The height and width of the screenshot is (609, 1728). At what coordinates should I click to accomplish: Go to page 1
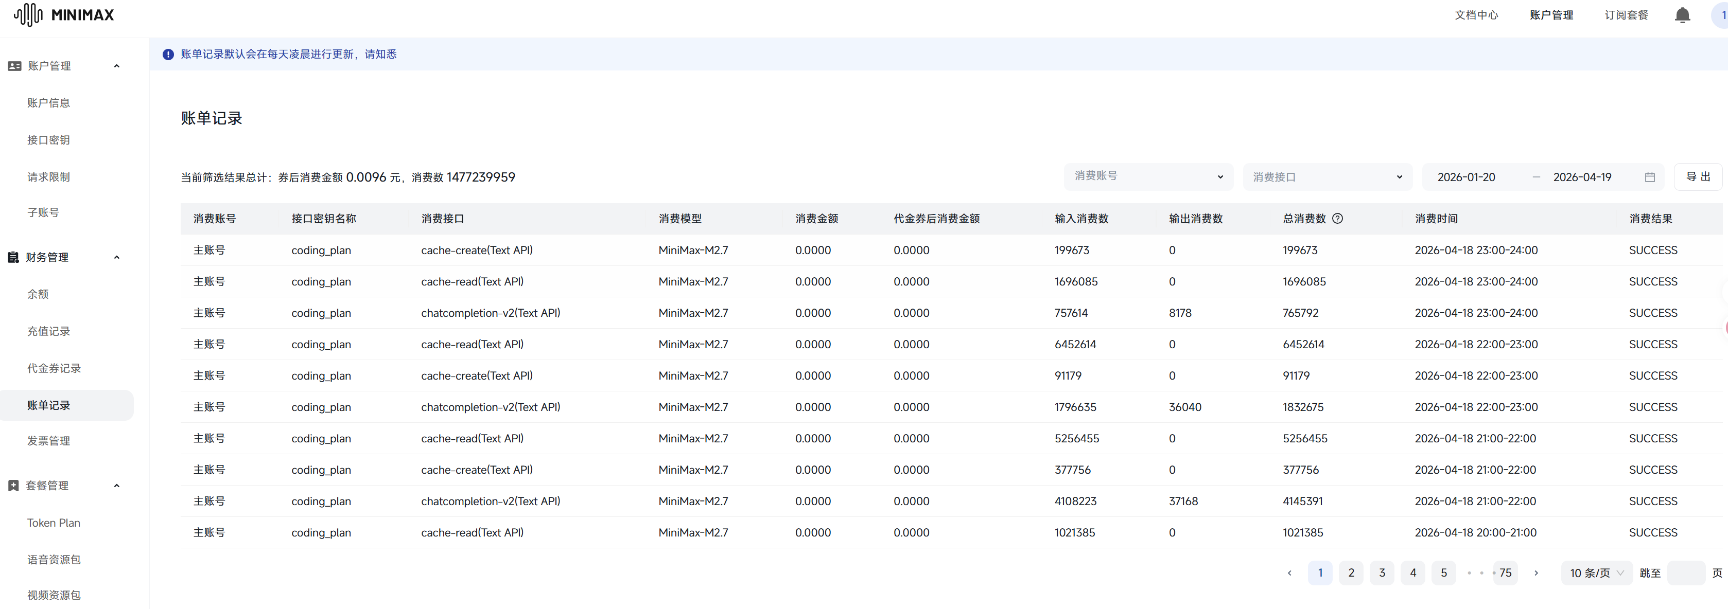1319,573
